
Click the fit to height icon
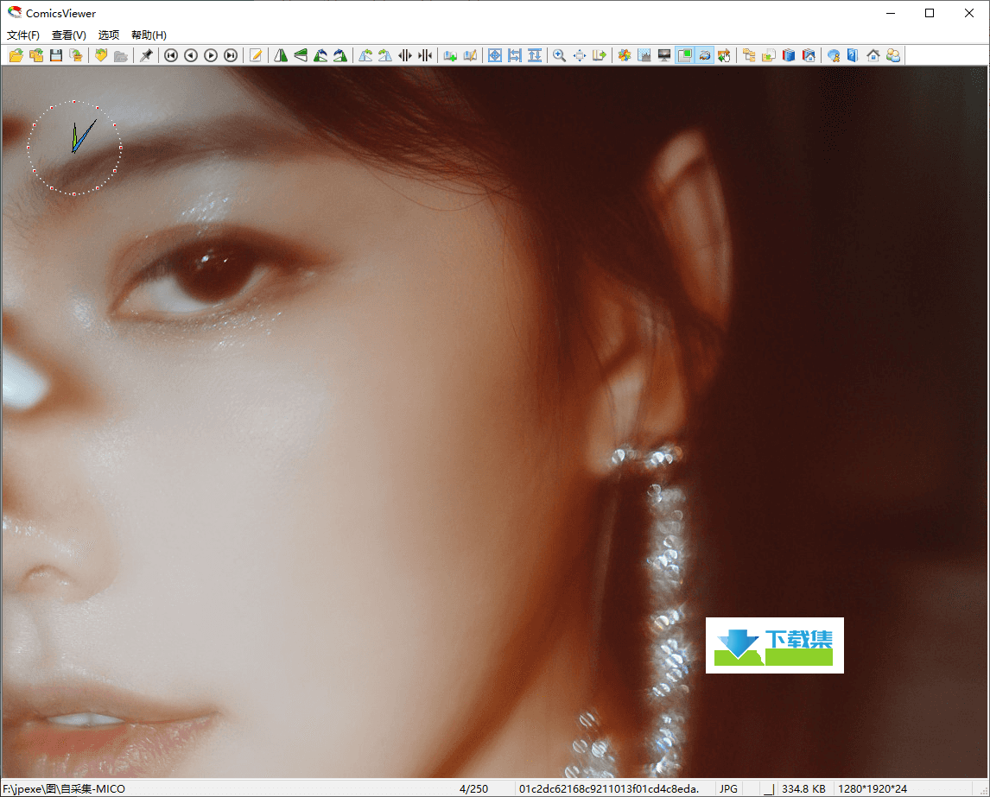tap(535, 55)
